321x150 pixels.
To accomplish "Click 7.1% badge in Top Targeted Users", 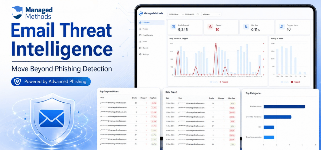I will pos(154,126).
